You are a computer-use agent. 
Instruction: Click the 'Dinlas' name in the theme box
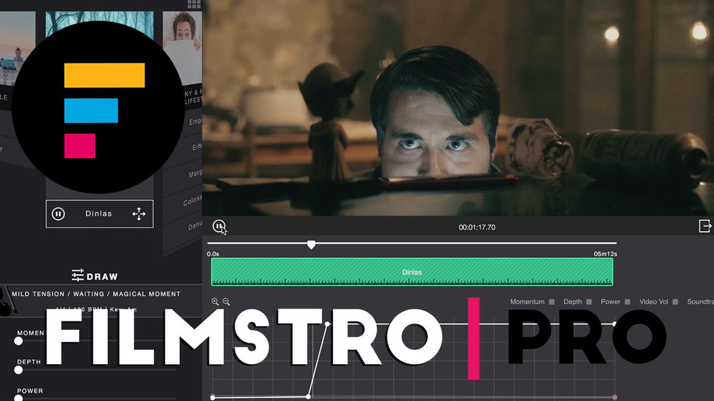[99, 214]
